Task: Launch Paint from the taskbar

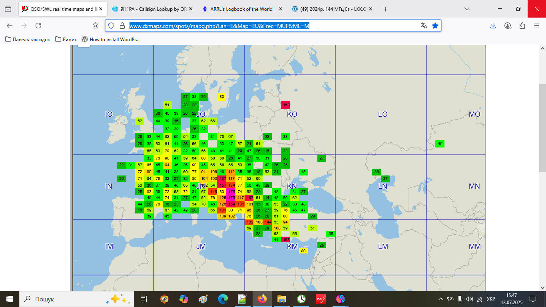Action: 203,299
